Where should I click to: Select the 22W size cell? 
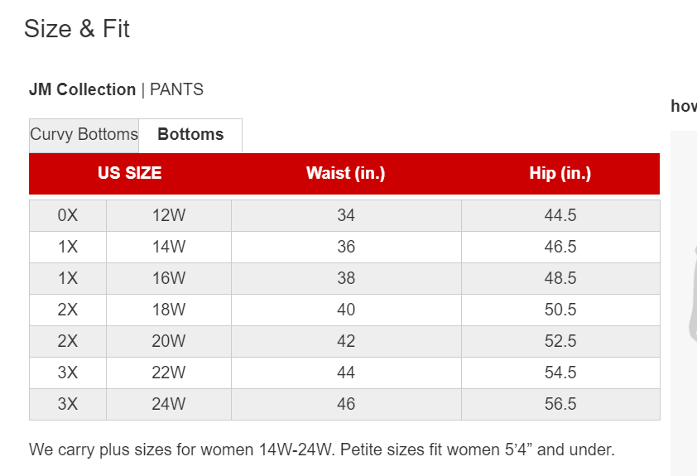[x=169, y=373]
